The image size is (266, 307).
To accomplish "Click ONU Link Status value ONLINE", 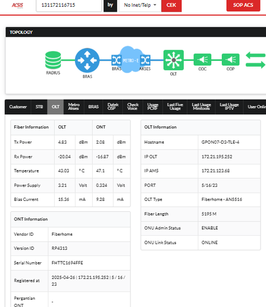I will pyautogui.click(x=209, y=243).
